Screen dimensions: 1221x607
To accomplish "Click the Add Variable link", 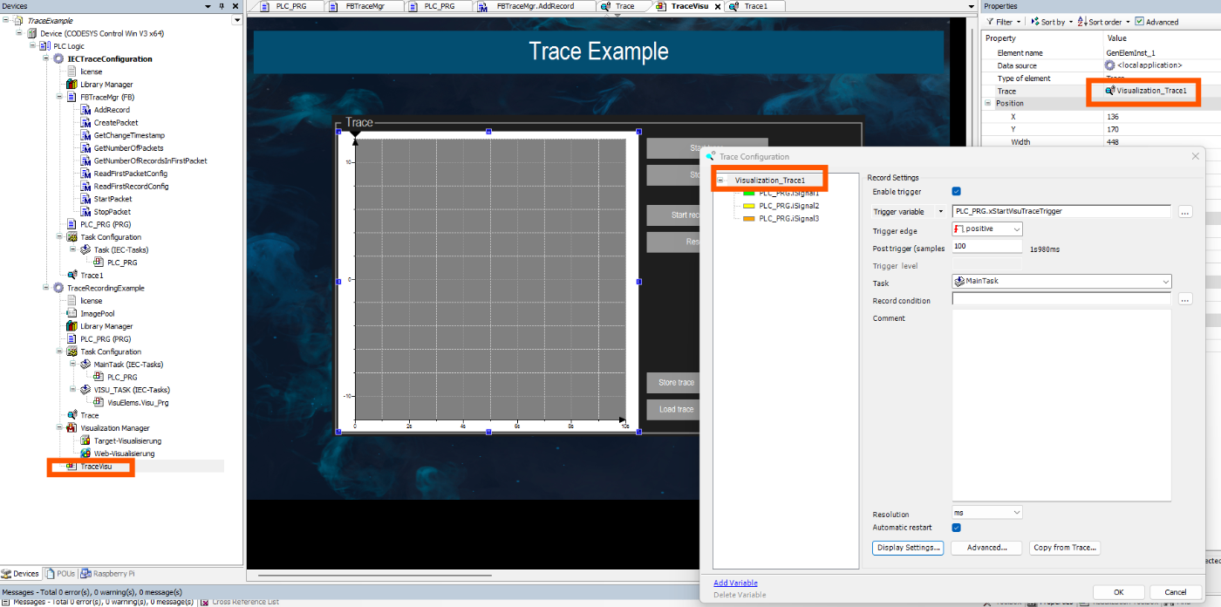I will (735, 583).
